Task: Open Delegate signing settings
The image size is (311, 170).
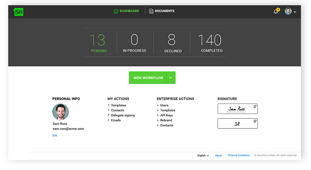Action: [x=123, y=115]
